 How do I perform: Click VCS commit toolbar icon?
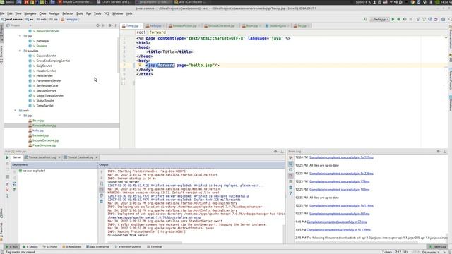(424, 19)
